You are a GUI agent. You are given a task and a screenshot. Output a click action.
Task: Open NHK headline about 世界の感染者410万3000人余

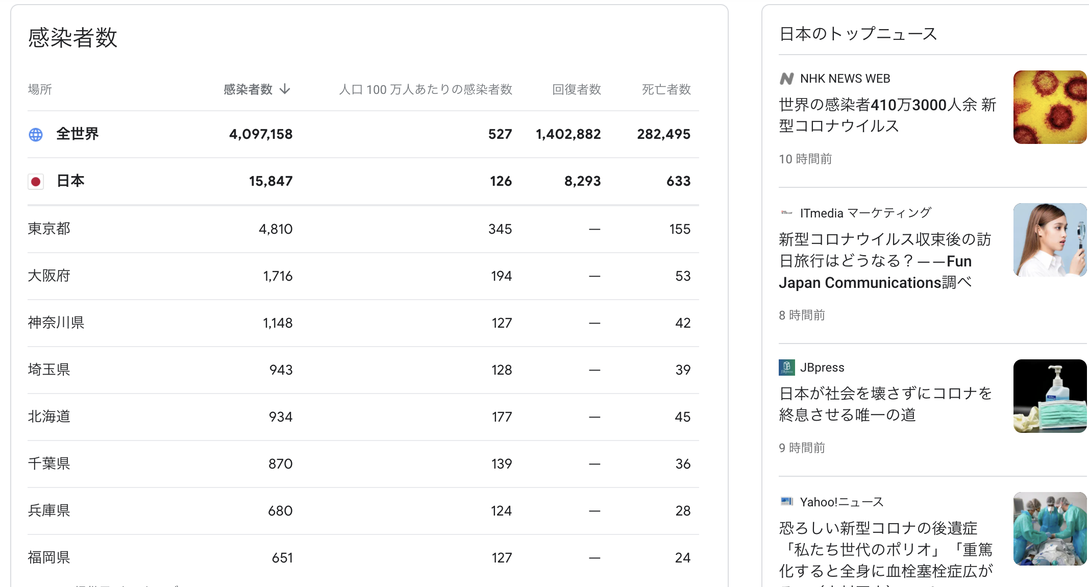tap(887, 115)
